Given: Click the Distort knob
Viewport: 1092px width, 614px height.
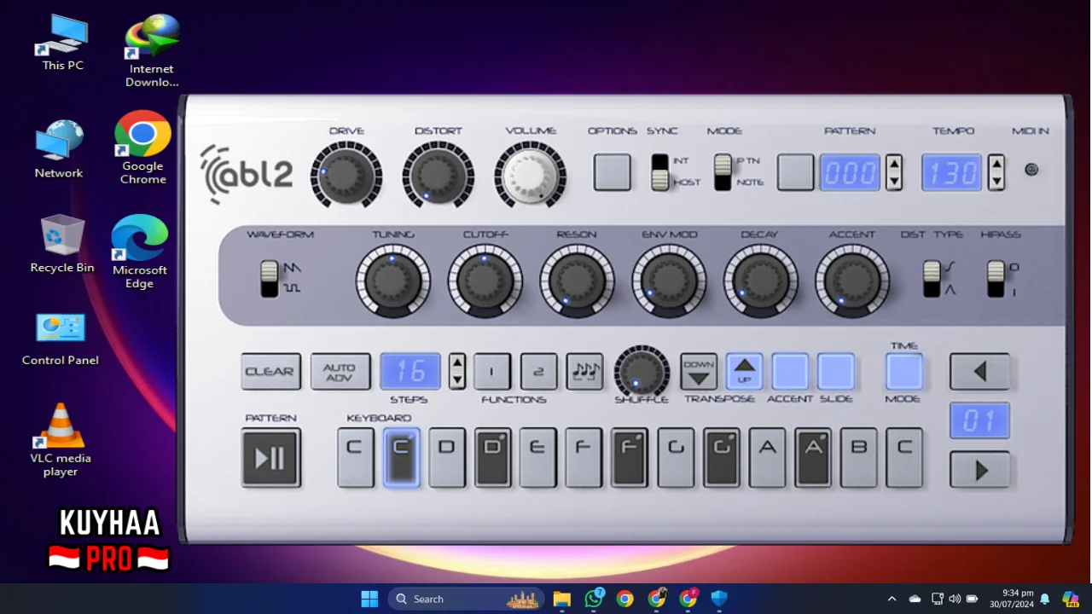Looking at the screenshot, I should tap(439, 175).
